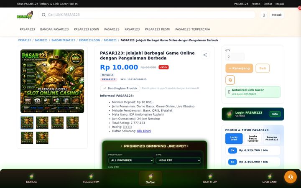Click the pink PASAR123 tag below Terjual
Image resolution: width=301 pixels, height=188 pixels.
pyautogui.click(x=109, y=79)
